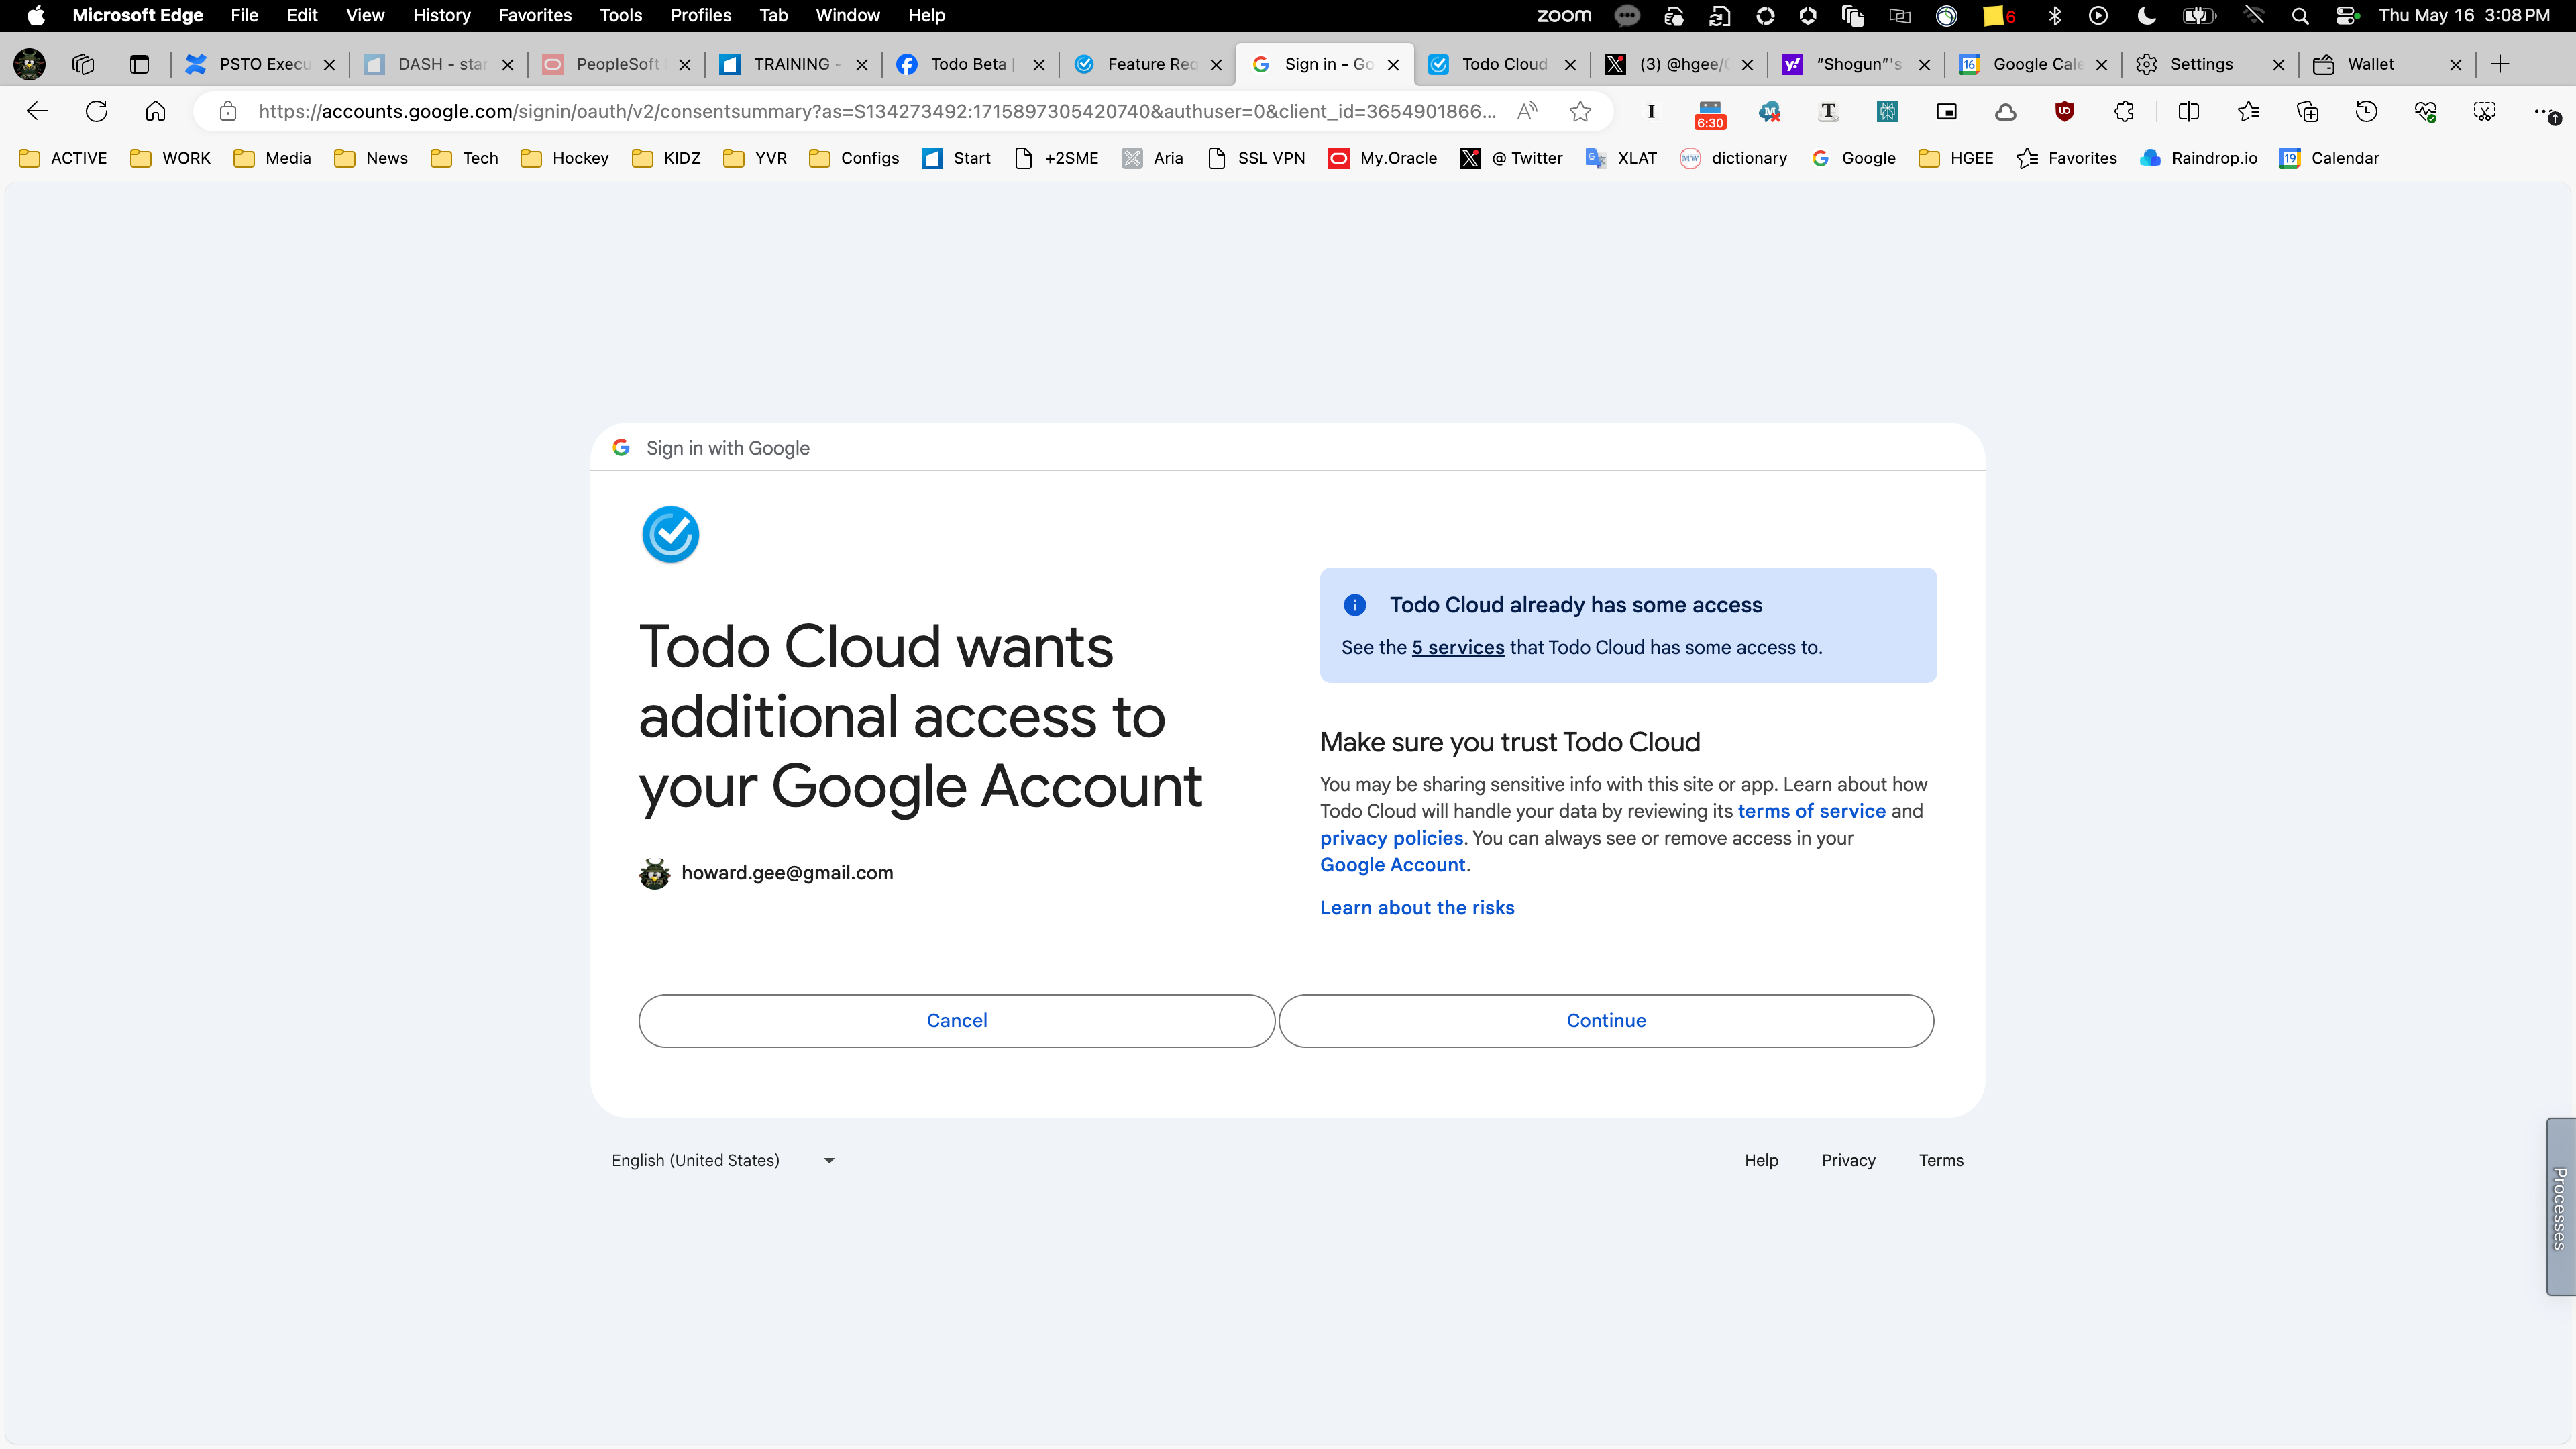2576x1449 pixels.
Task: Go back with the browser back arrow
Action: click(37, 111)
